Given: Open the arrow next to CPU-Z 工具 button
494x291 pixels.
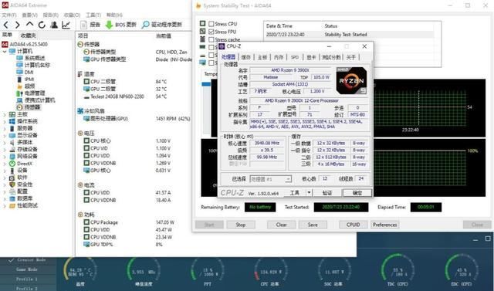Looking at the screenshot, I should (x=309, y=193).
